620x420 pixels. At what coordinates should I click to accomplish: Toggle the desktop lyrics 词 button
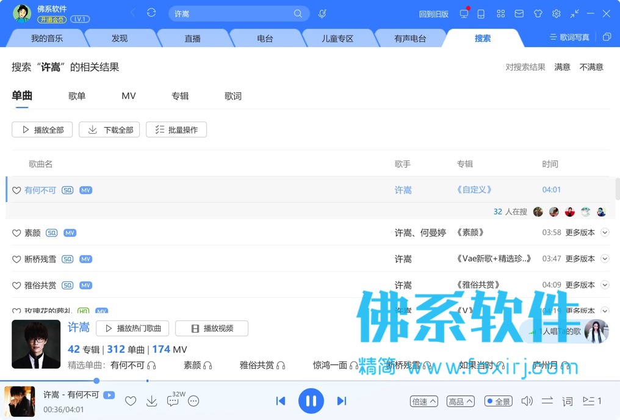567,402
